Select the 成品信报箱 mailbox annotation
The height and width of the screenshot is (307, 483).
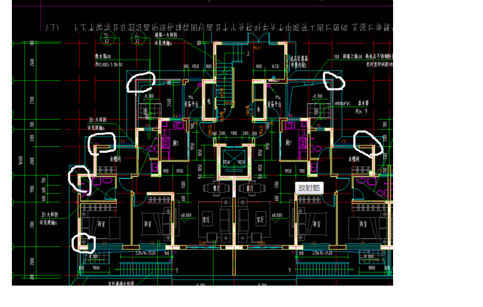coord(299,58)
